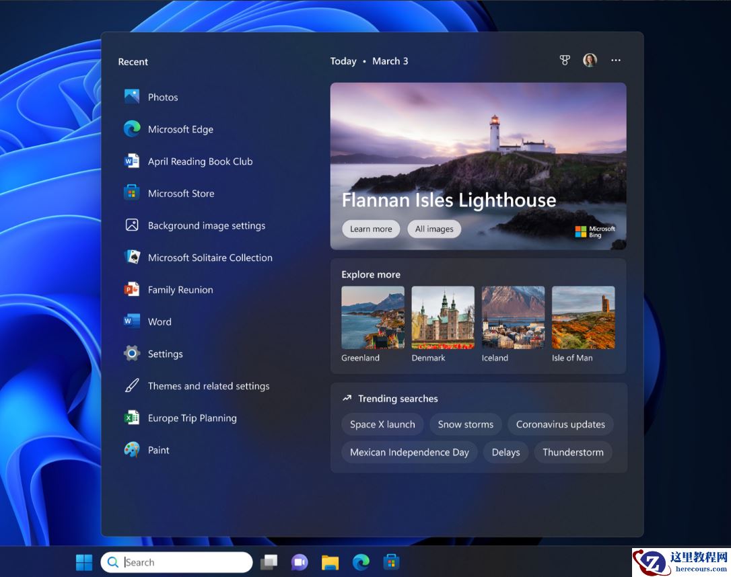Viewport: 731px width, 577px height.
Task: Open the Microsoft Store app
Action: [x=182, y=194]
